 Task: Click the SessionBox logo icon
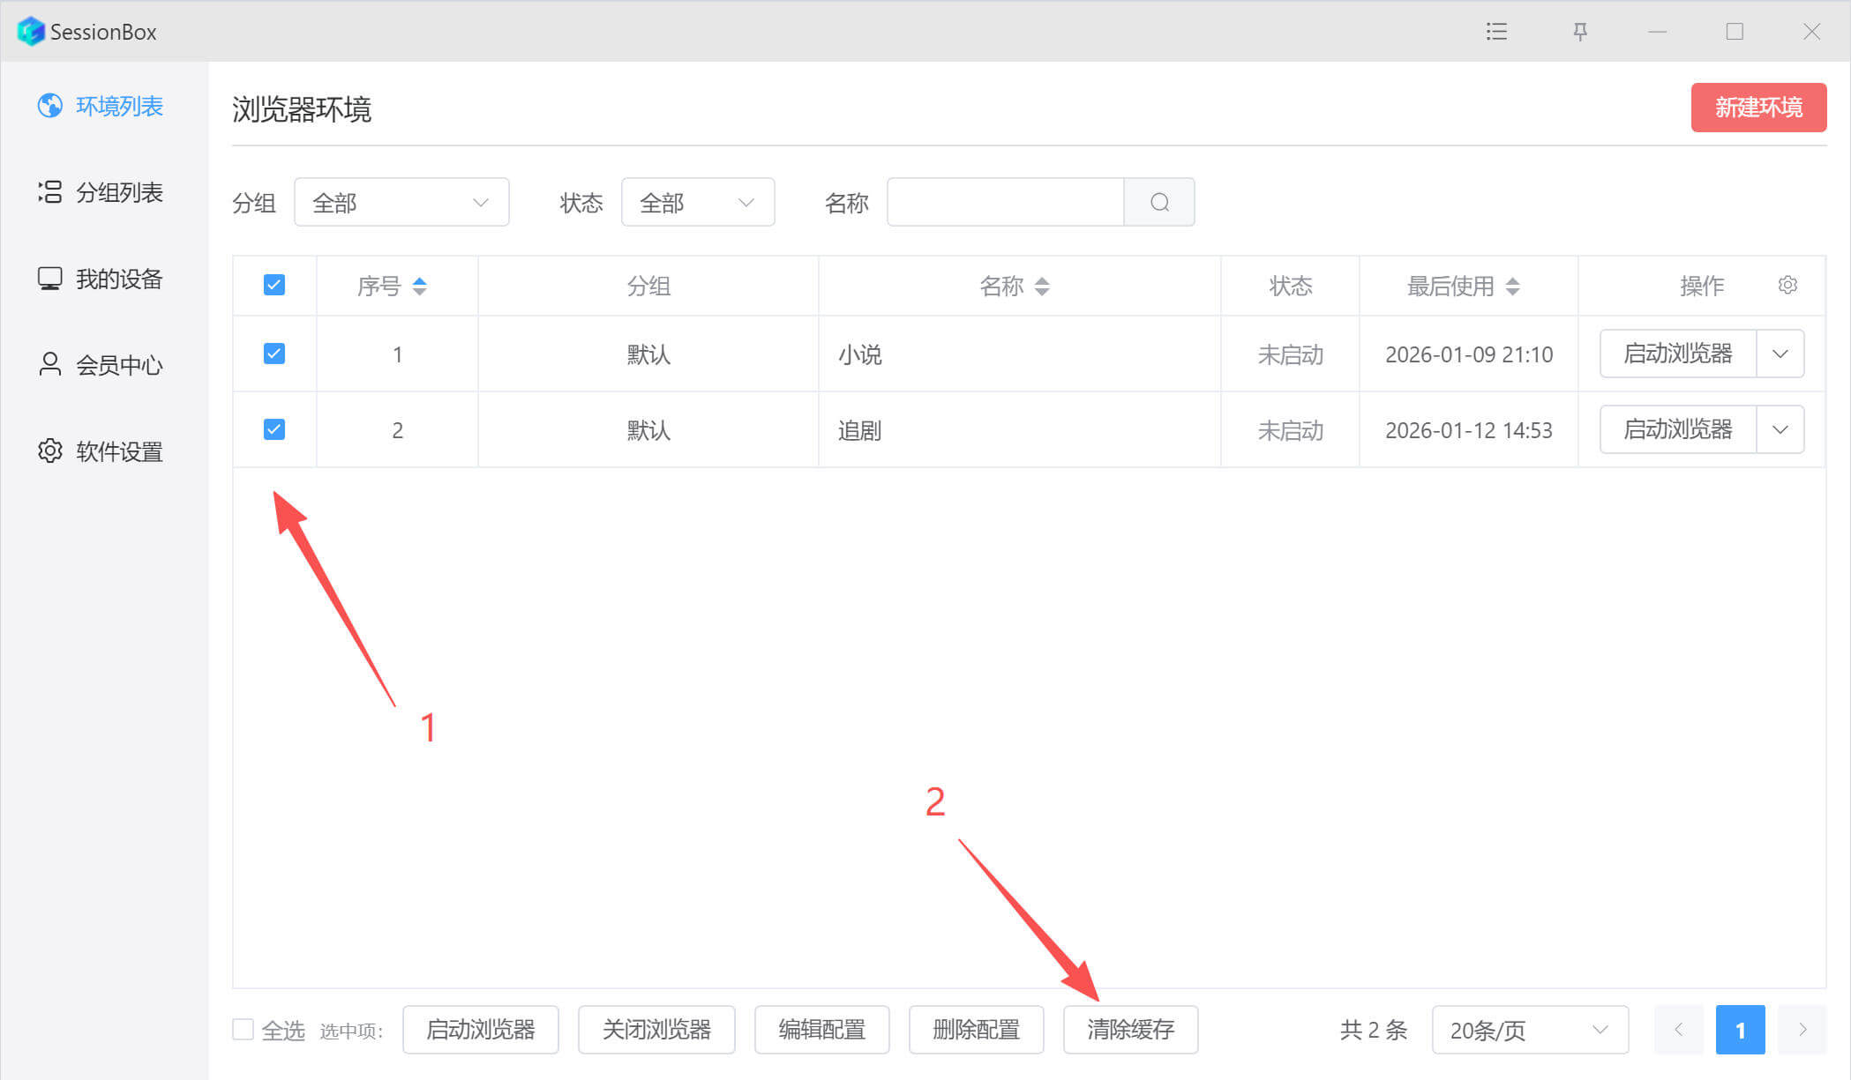[x=31, y=32]
